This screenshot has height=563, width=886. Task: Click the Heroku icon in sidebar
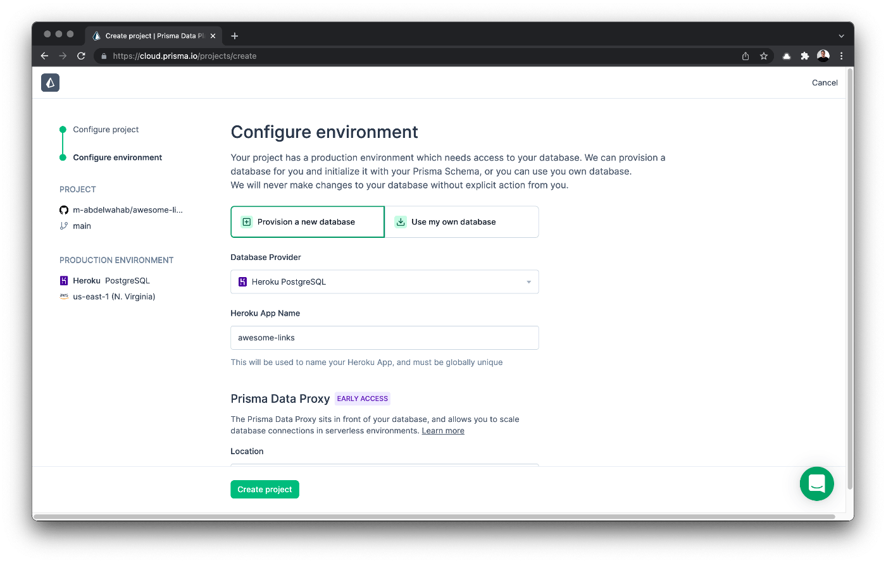pos(64,281)
